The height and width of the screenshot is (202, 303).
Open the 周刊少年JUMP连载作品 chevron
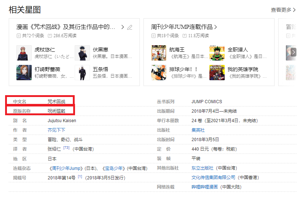(216, 27)
